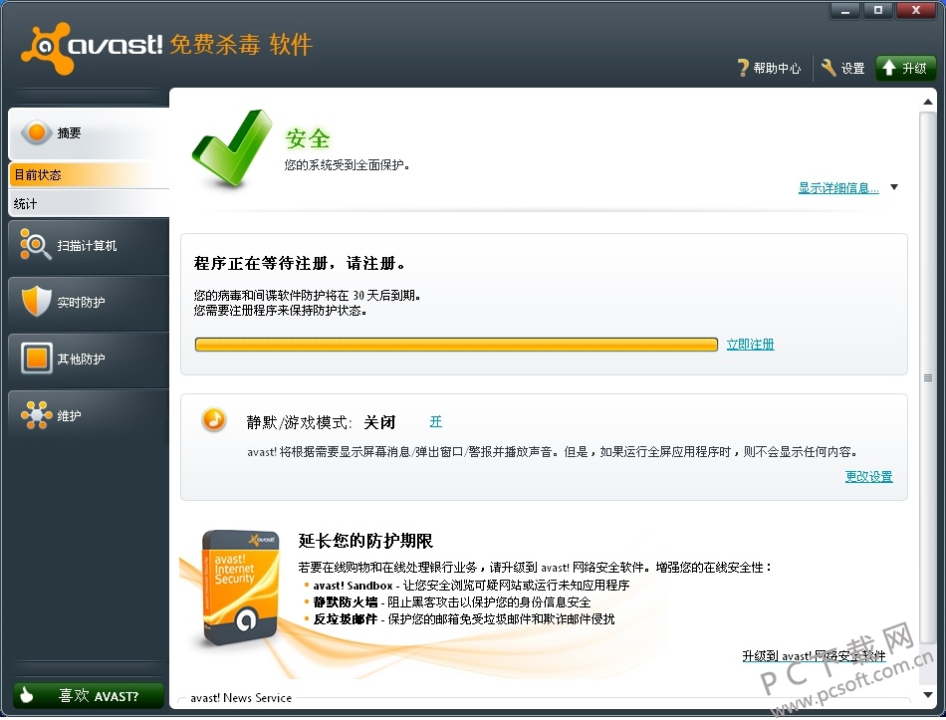Viewport: 946px width, 720px height.
Task: Click the silent mode music note icon
Action: [x=213, y=419]
